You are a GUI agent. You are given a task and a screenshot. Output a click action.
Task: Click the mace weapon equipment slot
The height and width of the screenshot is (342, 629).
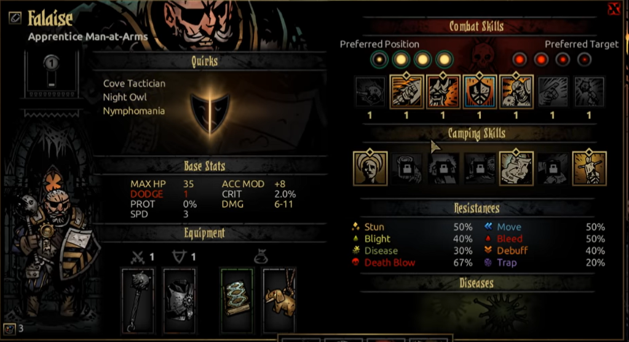point(138,301)
